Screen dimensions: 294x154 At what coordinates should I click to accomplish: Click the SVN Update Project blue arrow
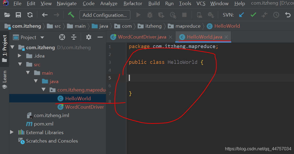point(241,15)
